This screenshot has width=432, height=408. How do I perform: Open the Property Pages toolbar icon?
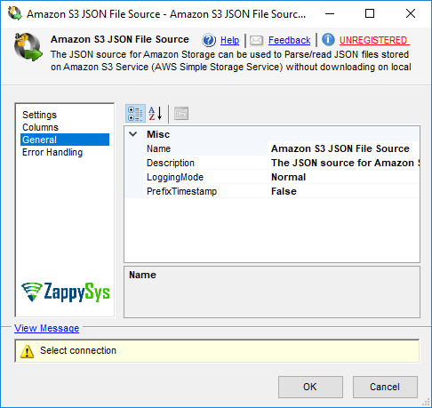(x=181, y=114)
